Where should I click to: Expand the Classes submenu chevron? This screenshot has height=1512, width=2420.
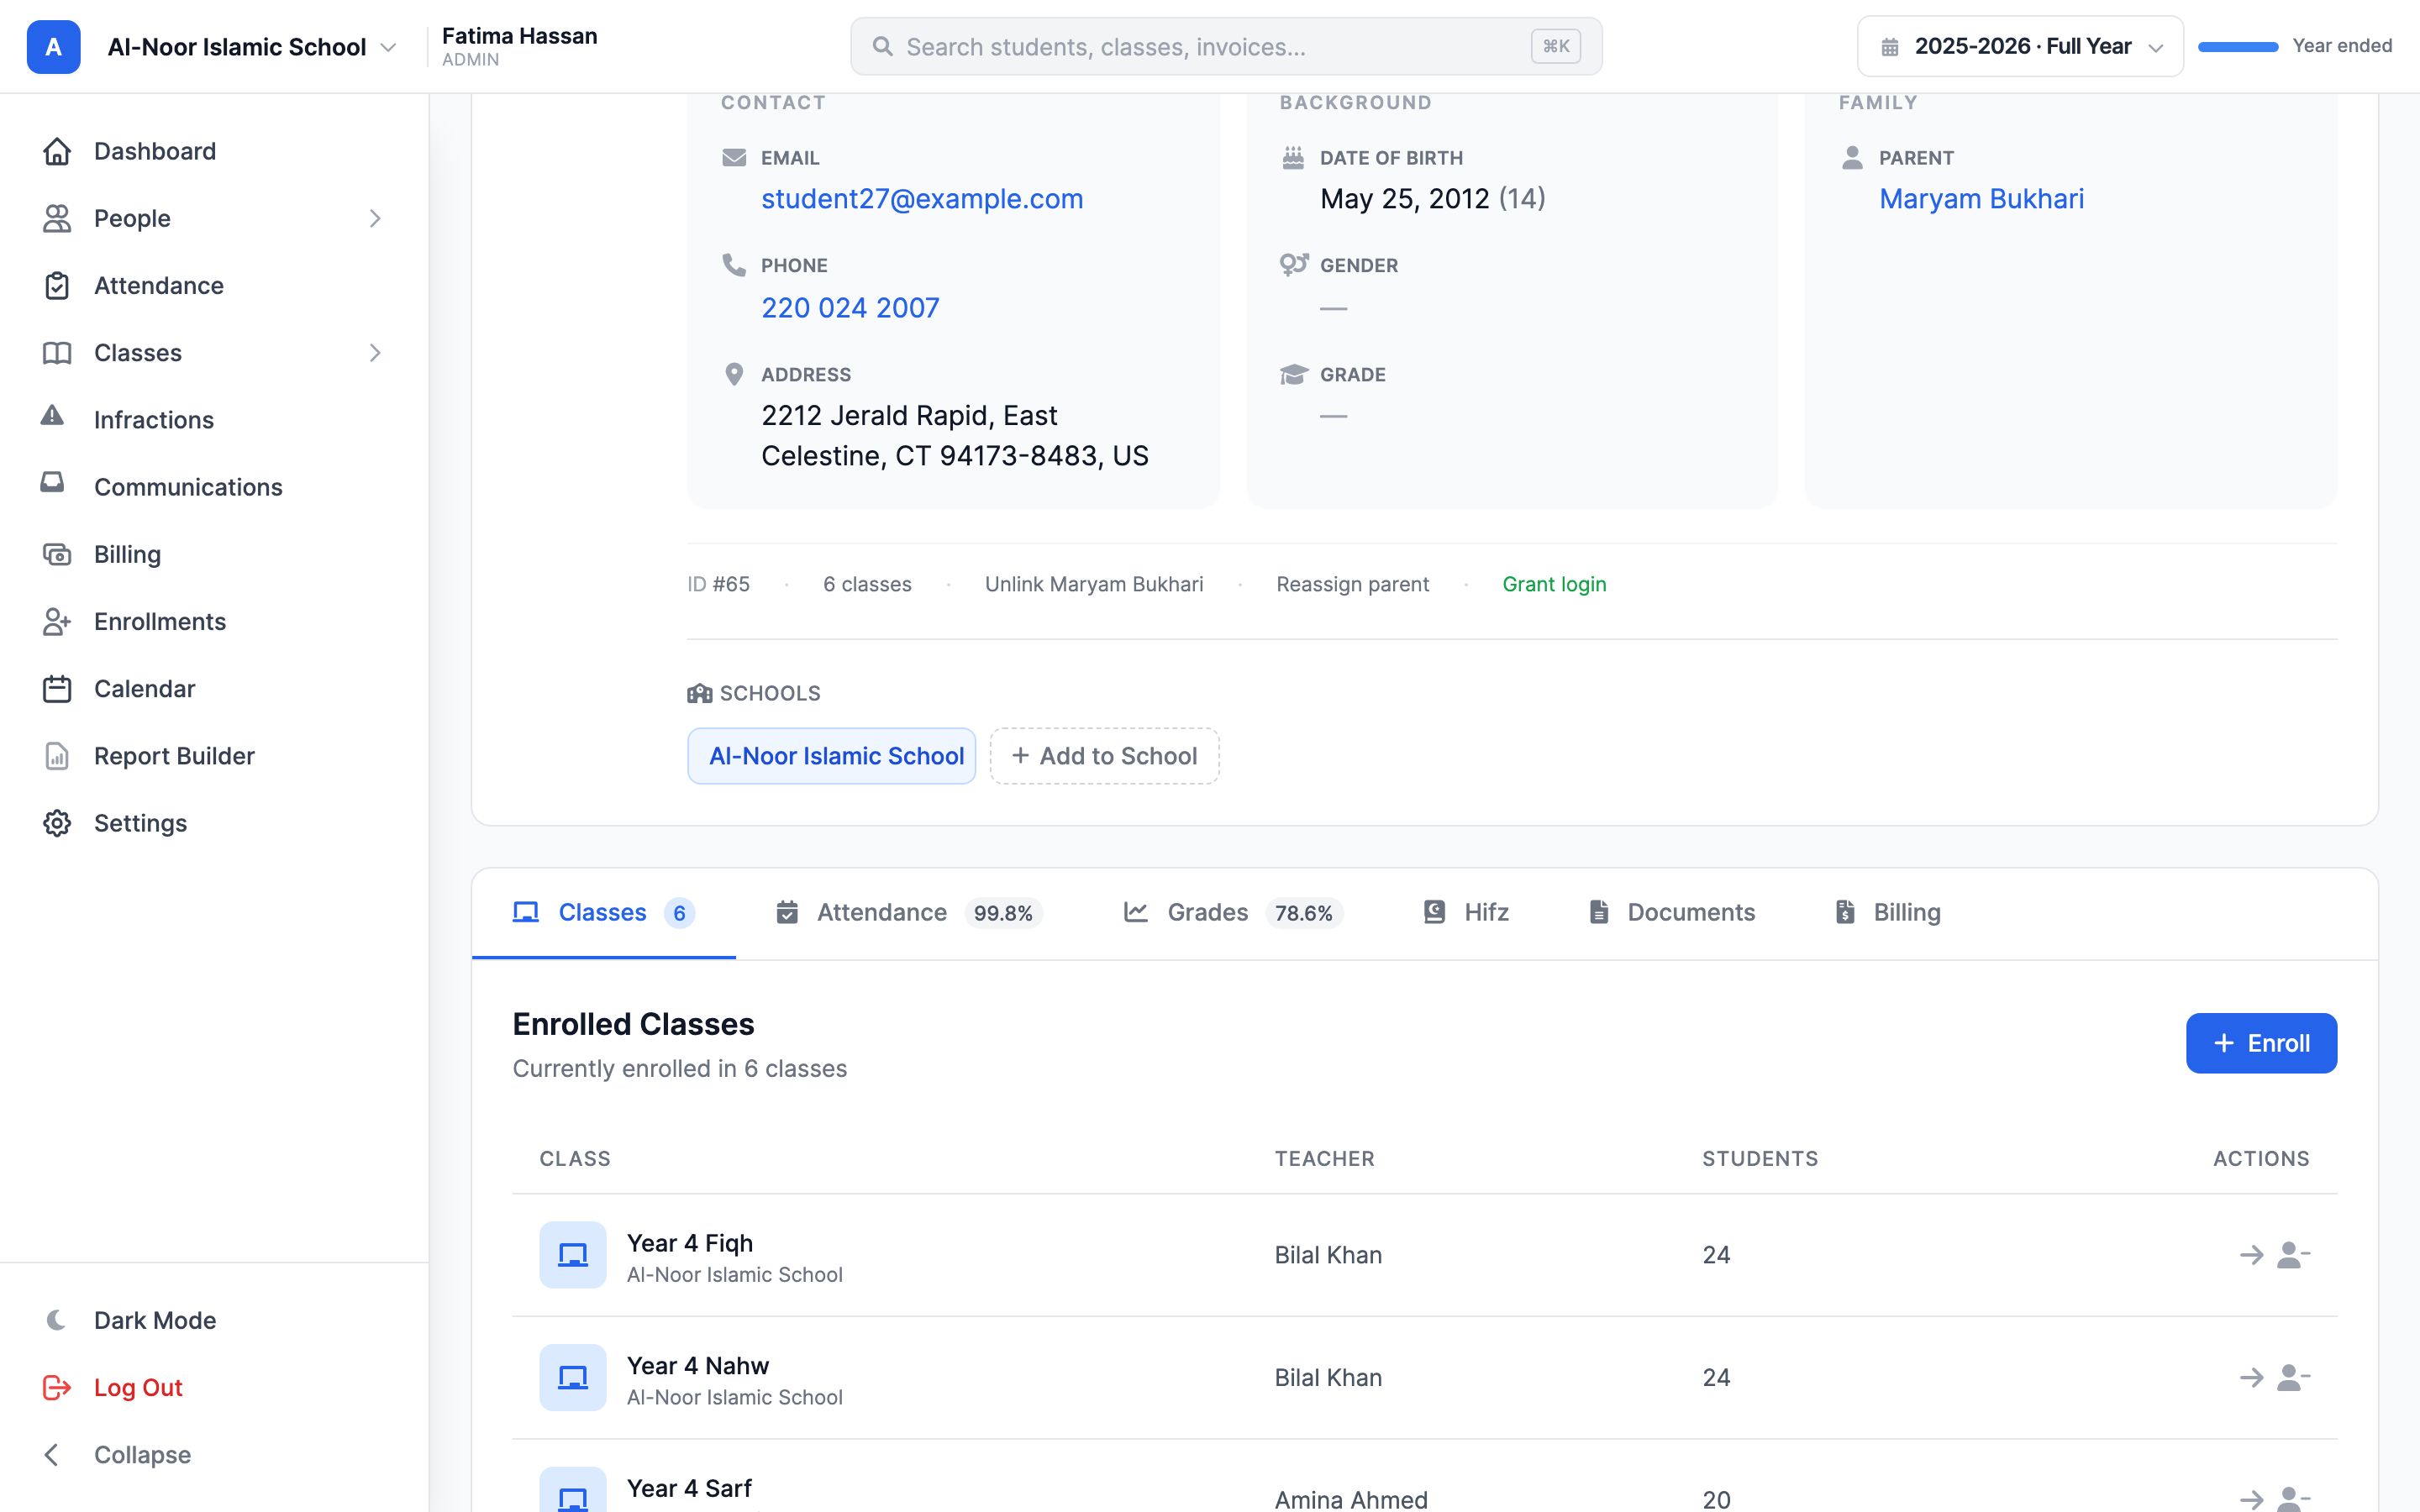coord(375,353)
